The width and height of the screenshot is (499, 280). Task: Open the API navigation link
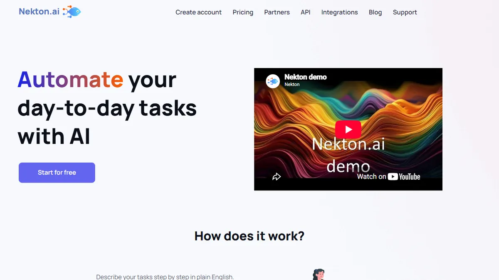306,12
